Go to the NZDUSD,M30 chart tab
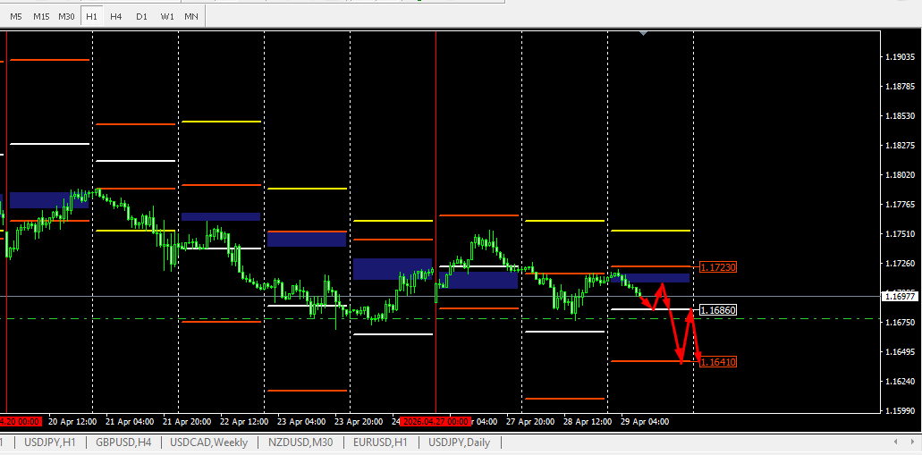The width and height of the screenshot is (922, 455). pyautogui.click(x=300, y=442)
